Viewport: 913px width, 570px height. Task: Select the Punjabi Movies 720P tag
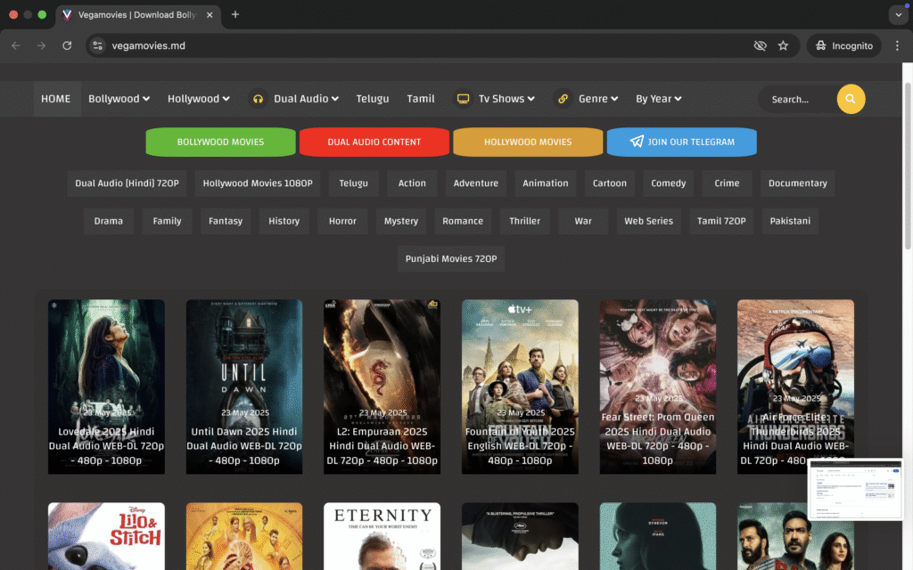point(451,259)
